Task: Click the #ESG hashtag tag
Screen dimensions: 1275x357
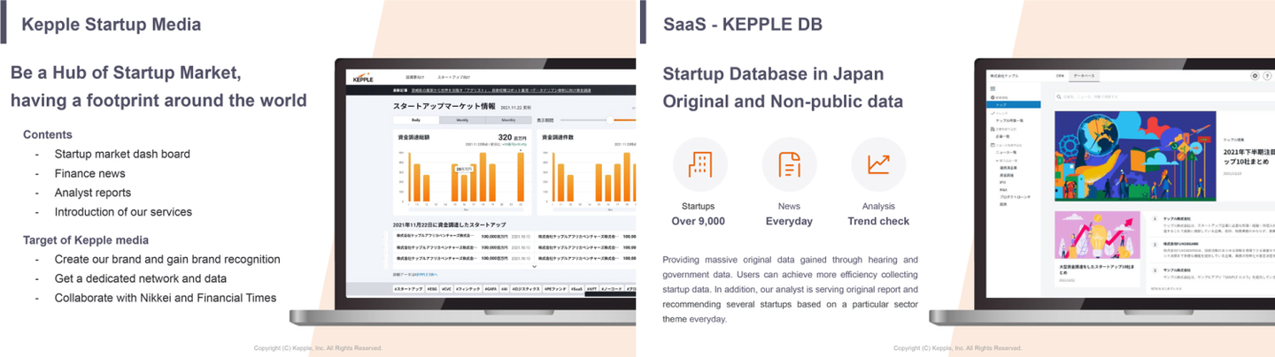Action: tap(432, 289)
